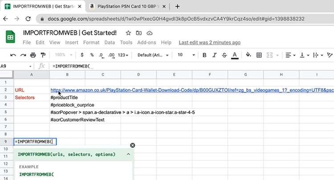Open the 123 number format dropdown
334x180 pixels.
[123, 55]
